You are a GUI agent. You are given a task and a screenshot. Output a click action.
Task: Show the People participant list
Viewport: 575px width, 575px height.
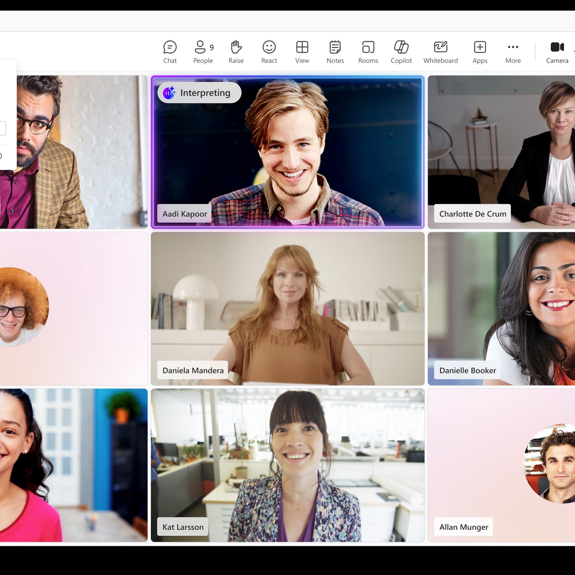click(x=201, y=51)
